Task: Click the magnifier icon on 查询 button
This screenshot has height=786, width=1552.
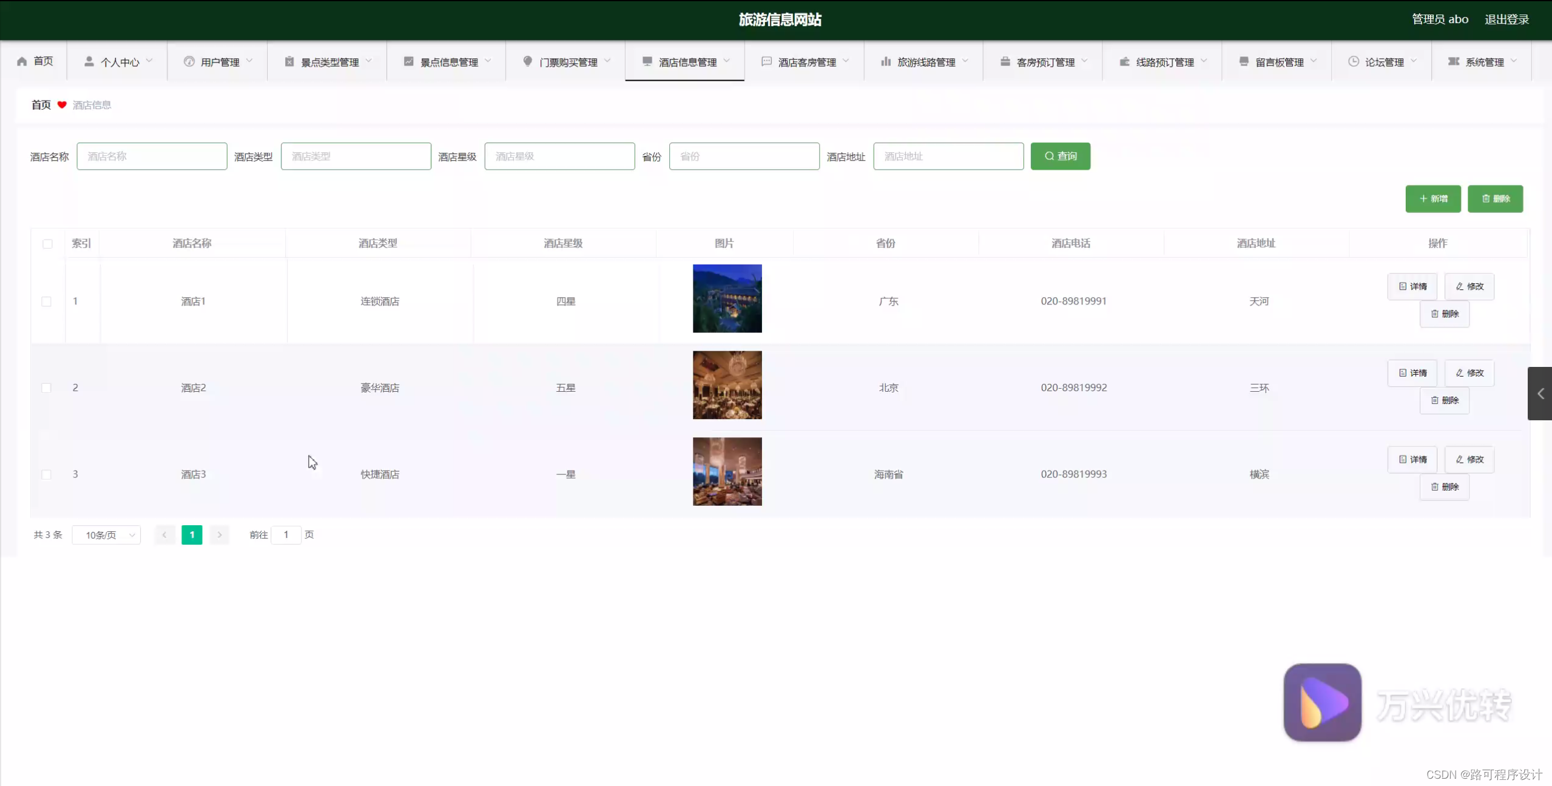Action: tap(1049, 156)
